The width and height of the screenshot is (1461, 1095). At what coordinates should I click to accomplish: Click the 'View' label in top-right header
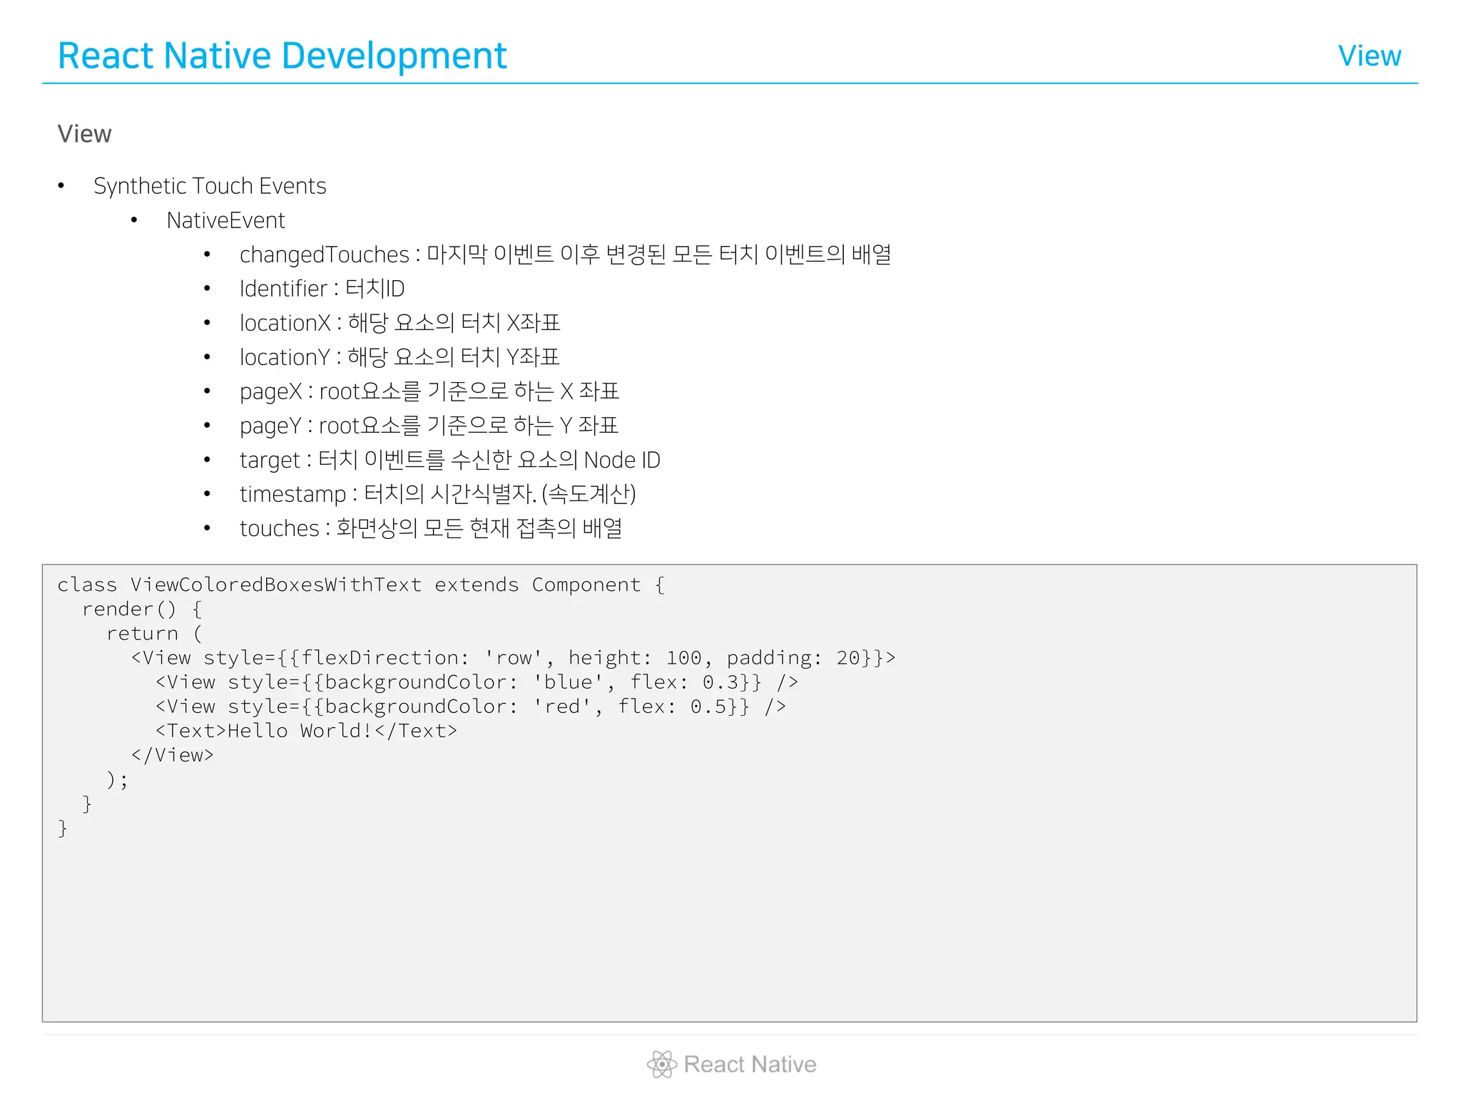click(1369, 56)
